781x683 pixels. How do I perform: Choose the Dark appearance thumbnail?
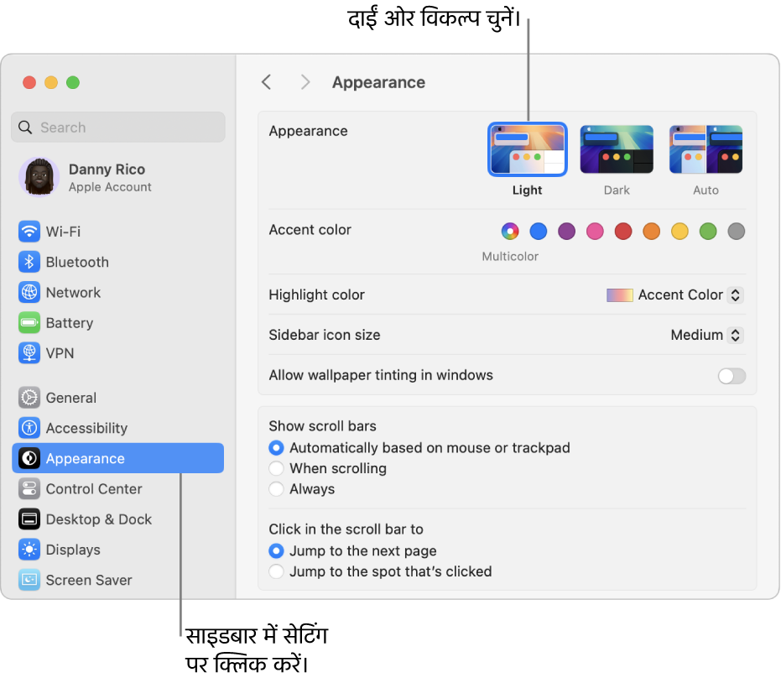click(x=617, y=149)
